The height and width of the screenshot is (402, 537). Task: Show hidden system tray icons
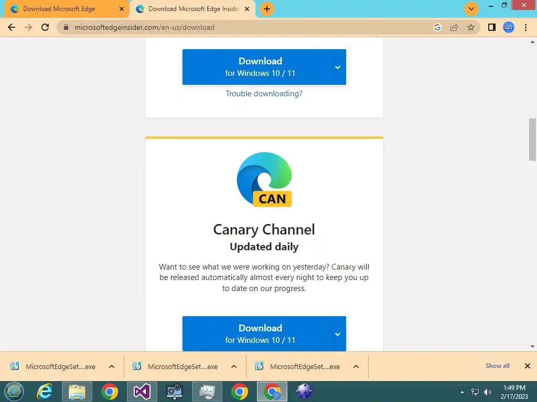463,392
